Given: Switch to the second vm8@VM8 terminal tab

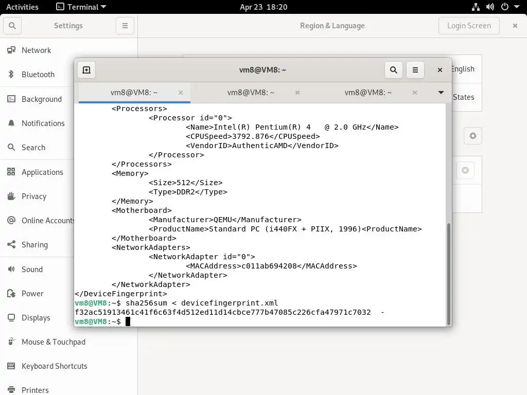Looking at the screenshot, I should coord(251,93).
